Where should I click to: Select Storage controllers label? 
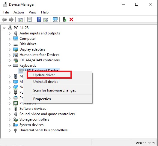(x=34, y=119)
